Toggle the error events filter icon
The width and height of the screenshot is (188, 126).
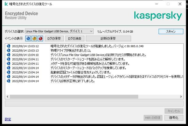[x=40, y=38]
